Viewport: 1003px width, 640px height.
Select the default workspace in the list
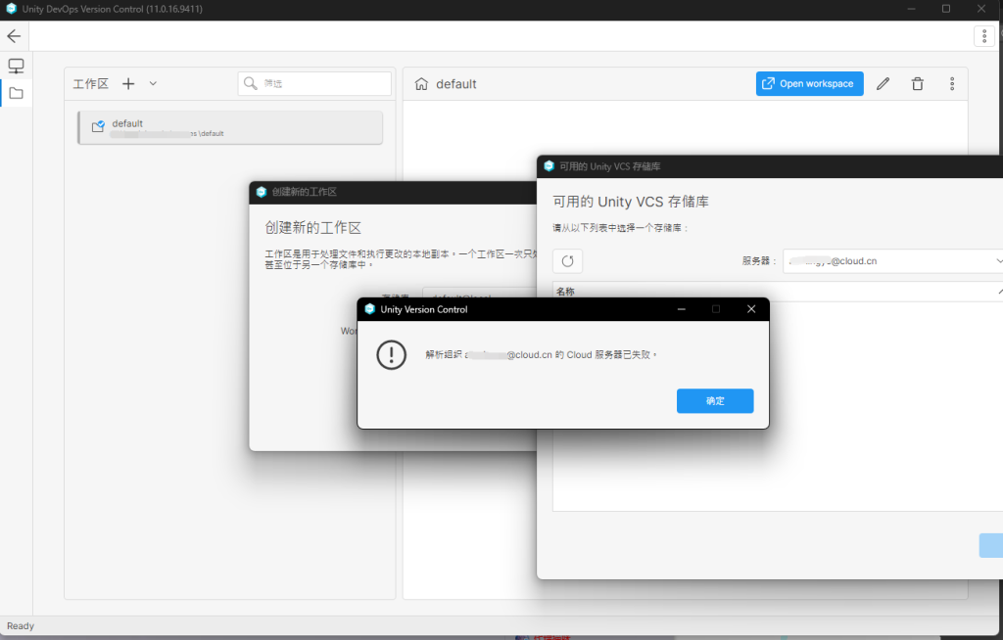[x=230, y=128]
